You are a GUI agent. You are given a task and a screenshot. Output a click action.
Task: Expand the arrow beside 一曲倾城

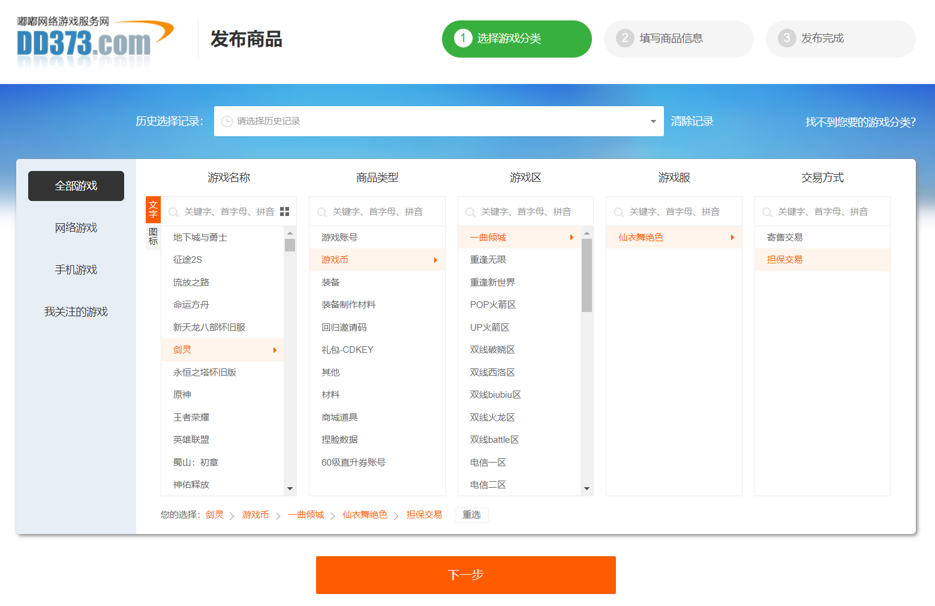pos(572,238)
